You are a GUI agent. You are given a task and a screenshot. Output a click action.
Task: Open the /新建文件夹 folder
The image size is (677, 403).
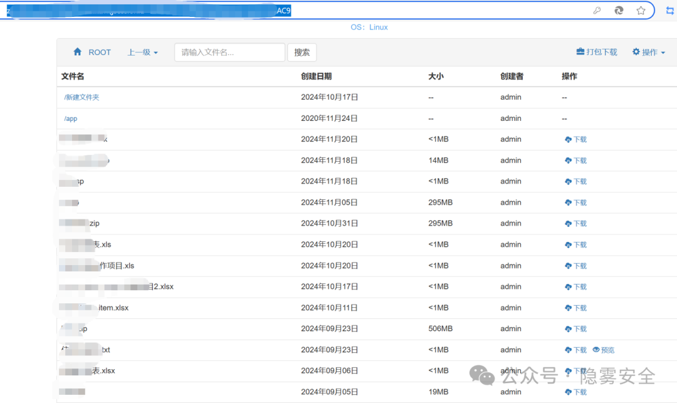[x=81, y=97]
